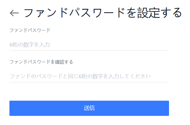This screenshot has height=125, width=190.
Task: Click the 送信 submit button
Action: pyautogui.click(x=89, y=108)
